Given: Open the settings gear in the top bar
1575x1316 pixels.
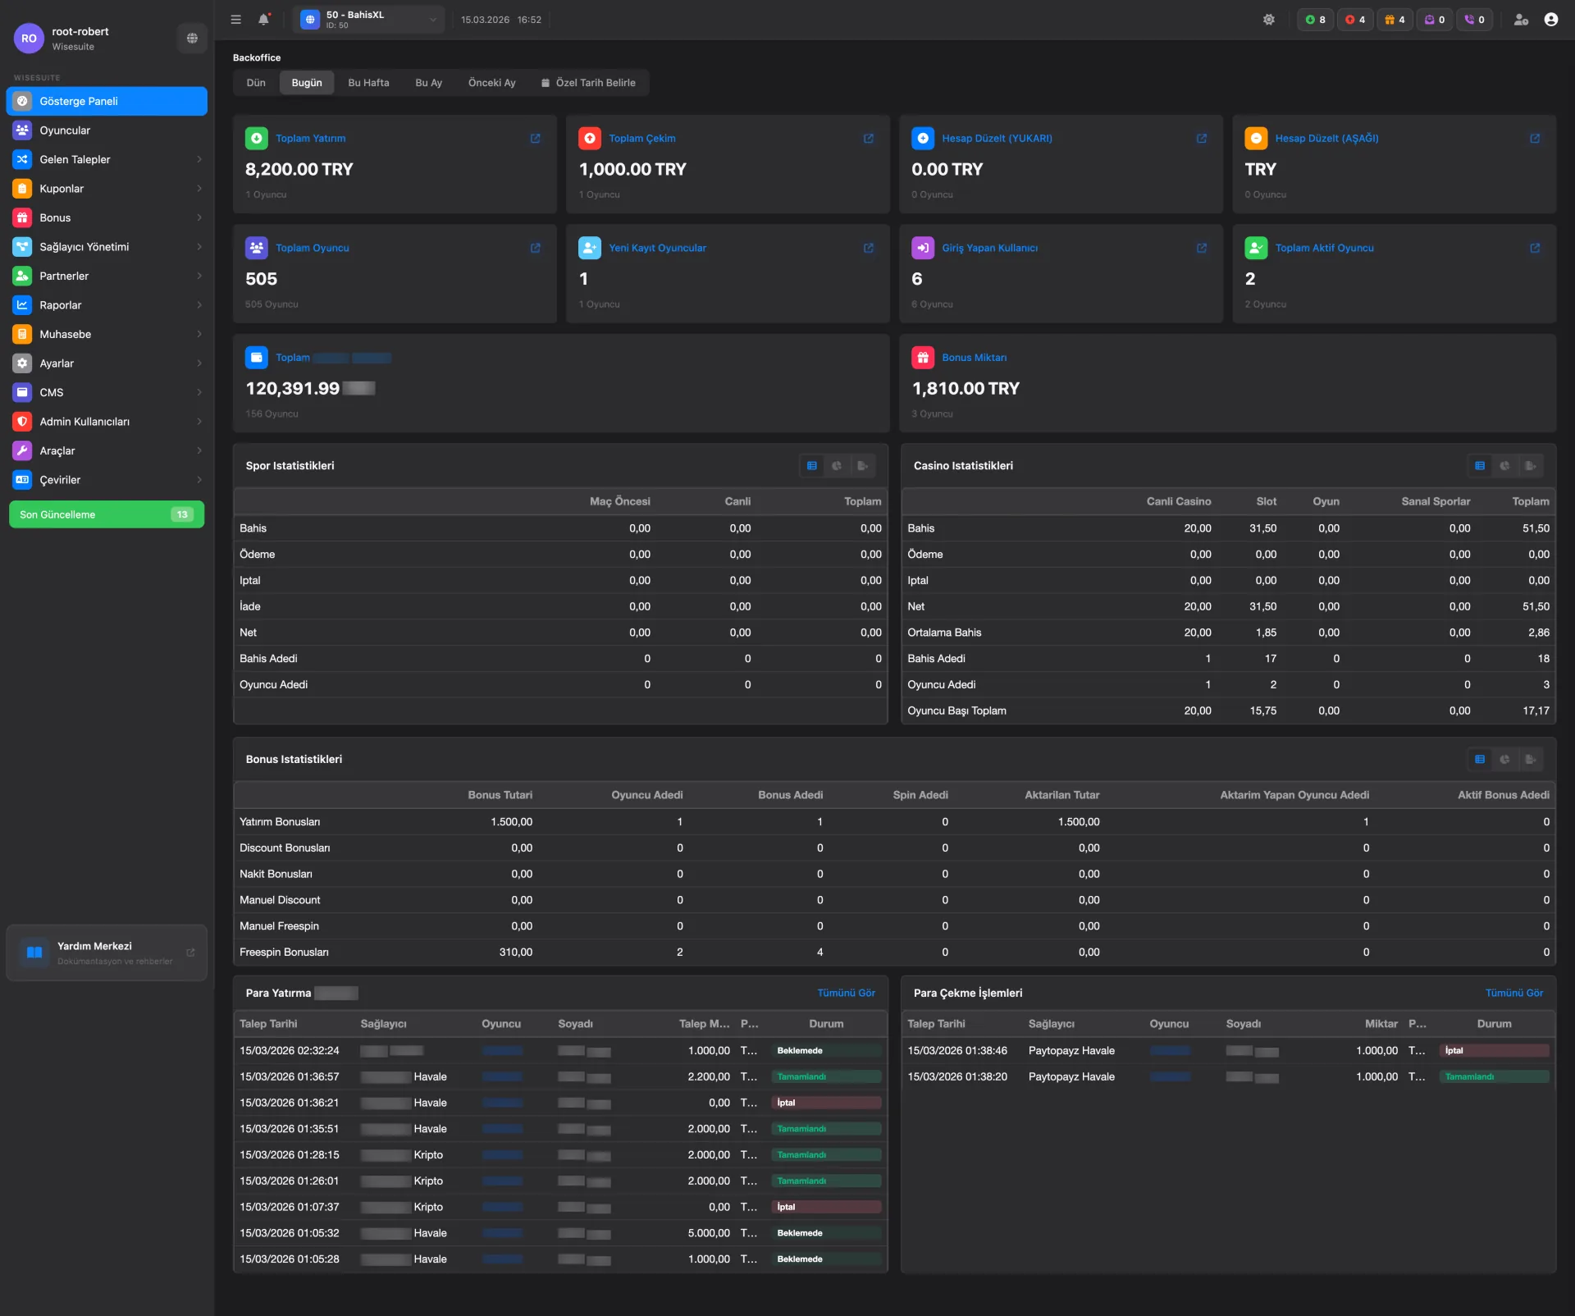Looking at the screenshot, I should click(x=1270, y=20).
